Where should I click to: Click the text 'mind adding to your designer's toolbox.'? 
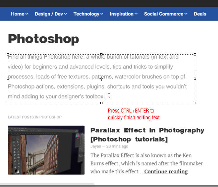pos(56,96)
